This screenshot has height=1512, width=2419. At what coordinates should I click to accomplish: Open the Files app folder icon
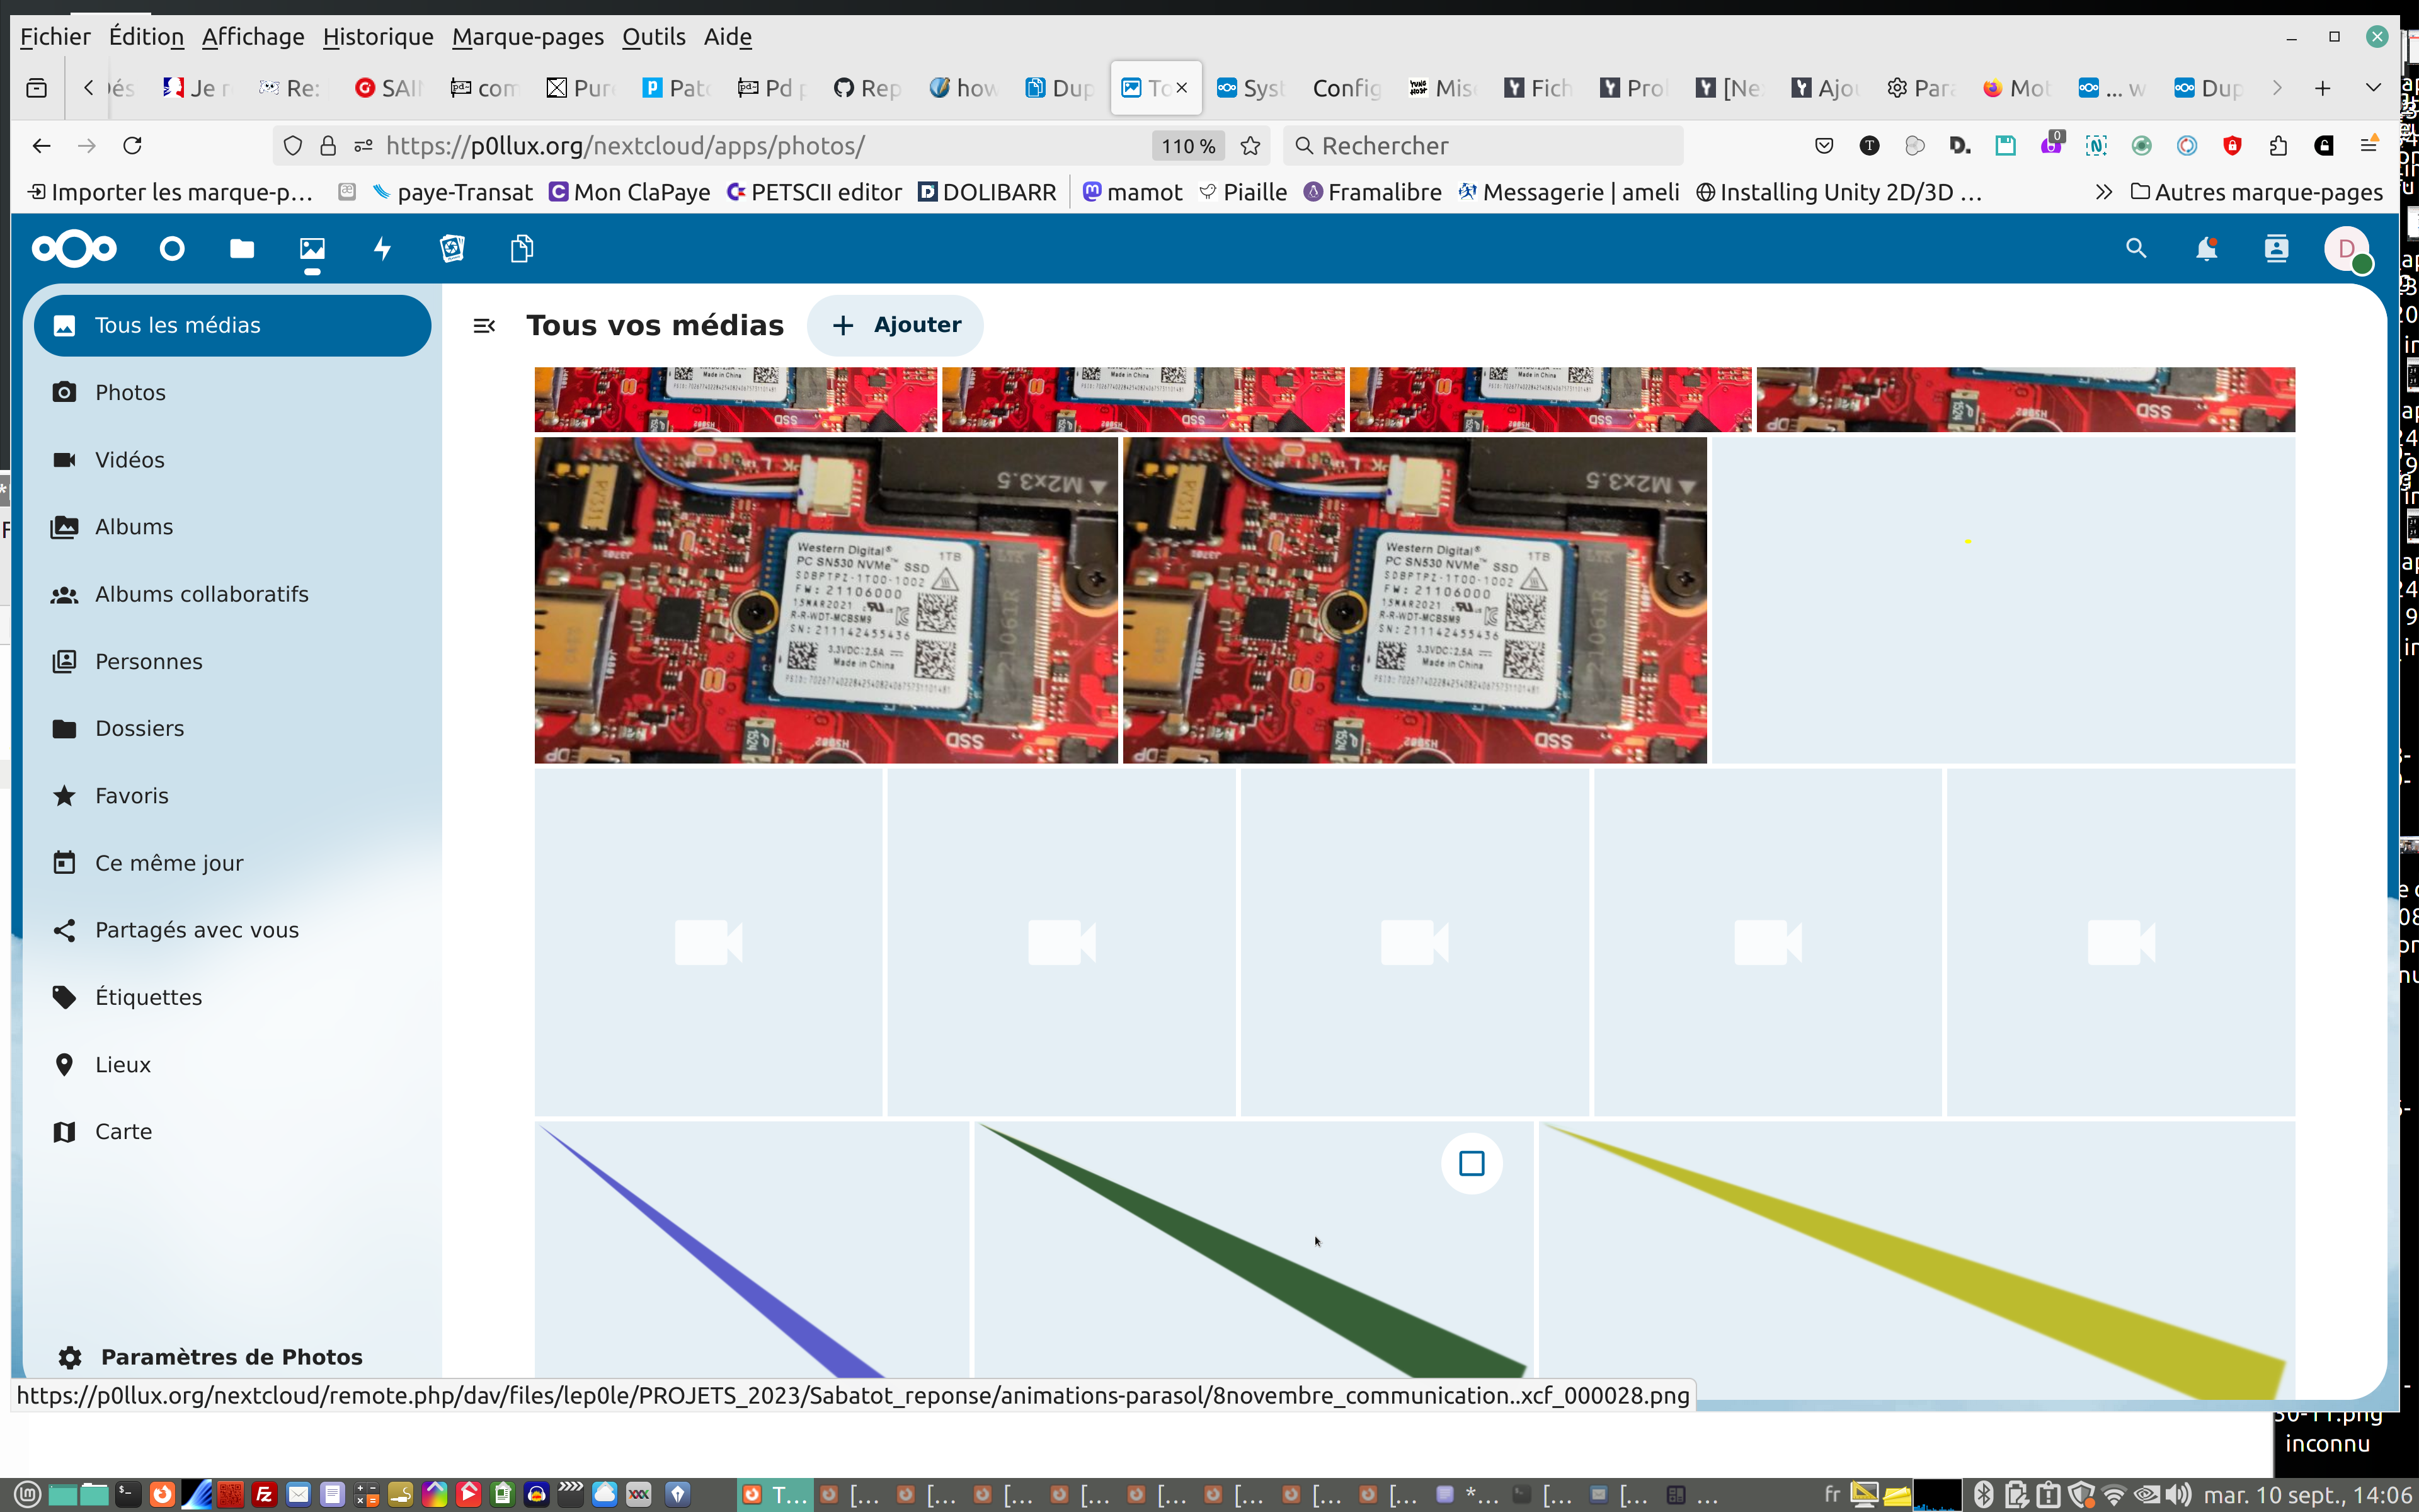click(242, 248)
